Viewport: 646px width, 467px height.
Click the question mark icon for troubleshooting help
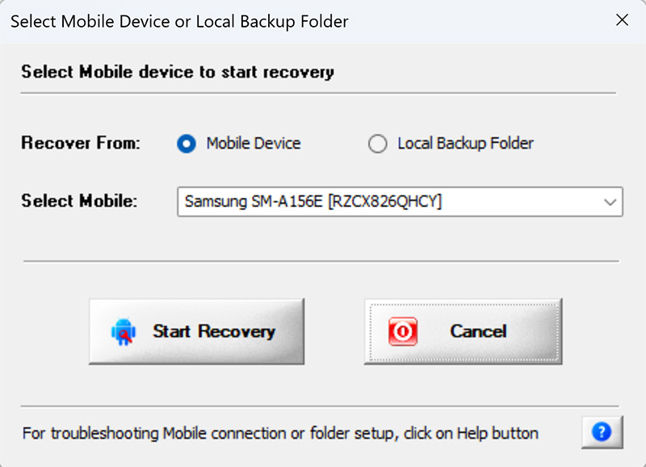[x=601, y=431]
